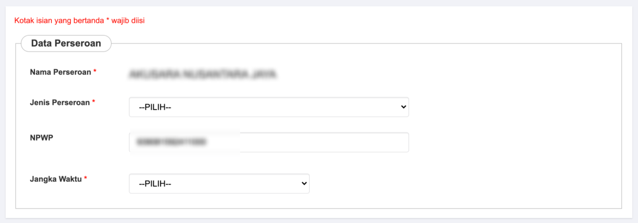The height and width of the screenshot is (223, 638).
Task: Click the Jangka Waktu label
Action: (56, 179)
